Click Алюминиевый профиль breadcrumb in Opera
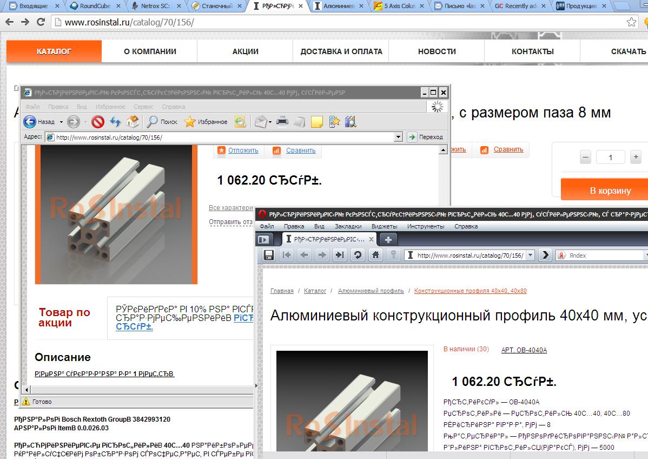648x459 pixels. (371, 291)
